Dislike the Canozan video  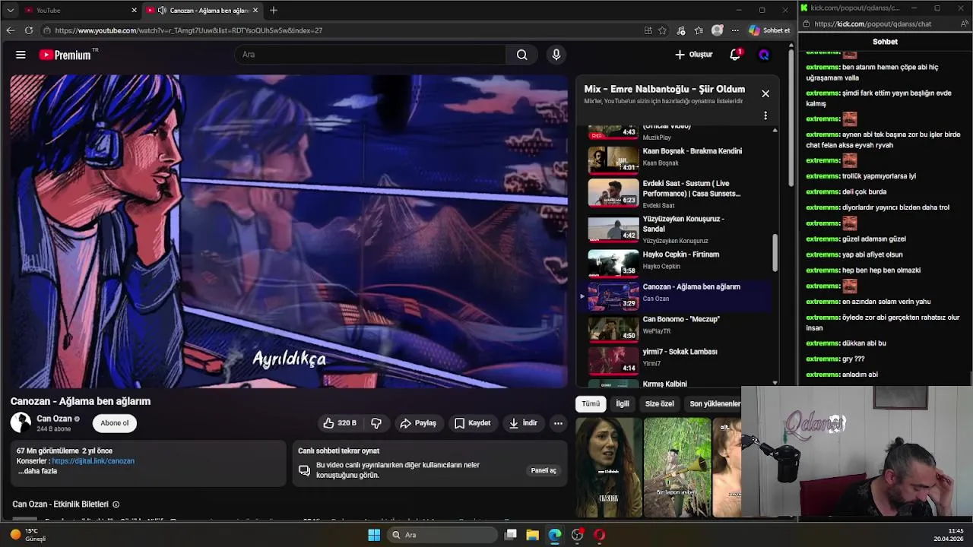[x=376, y=423]
